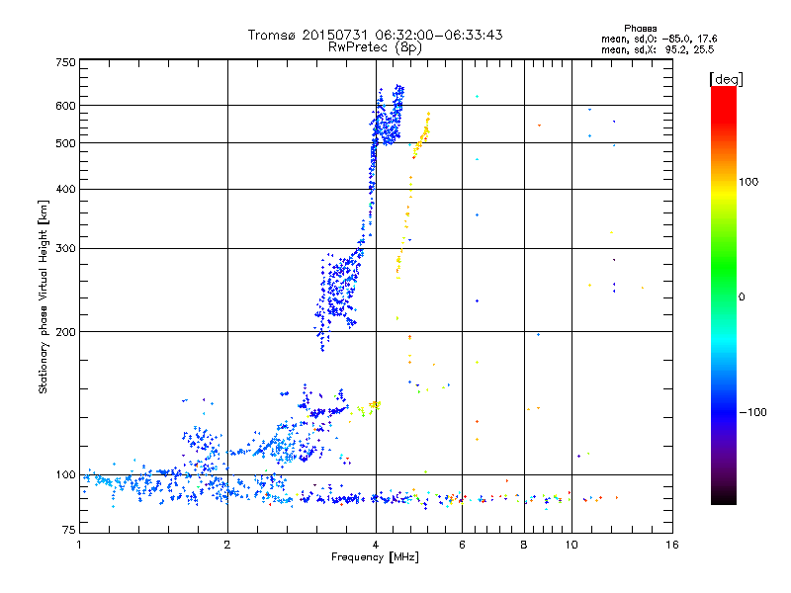The image size is (791, 593).
Task: Click the colorbar label '100'
Action: pos(748,182)
